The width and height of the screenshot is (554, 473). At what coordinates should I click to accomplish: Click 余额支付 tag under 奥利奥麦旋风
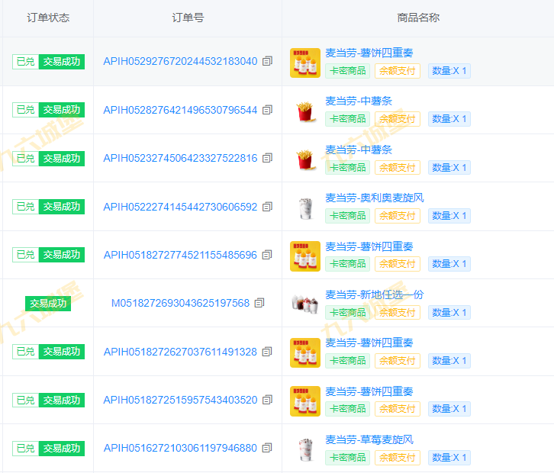pyautogui.click(x=398, y=216)
